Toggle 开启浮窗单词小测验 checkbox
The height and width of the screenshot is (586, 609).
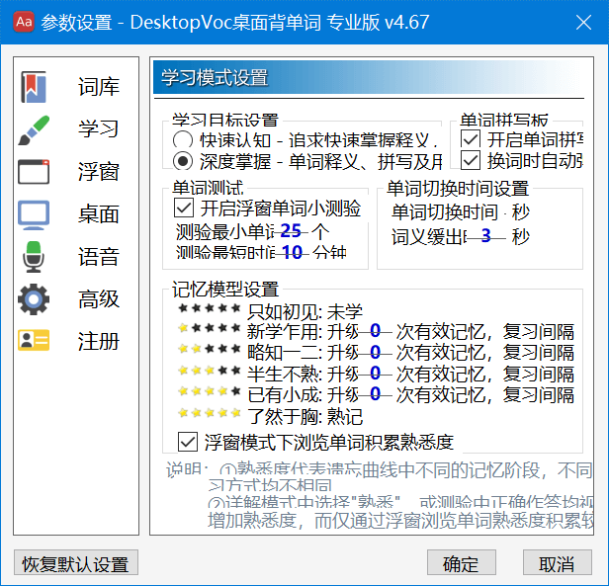click(184, 208)
